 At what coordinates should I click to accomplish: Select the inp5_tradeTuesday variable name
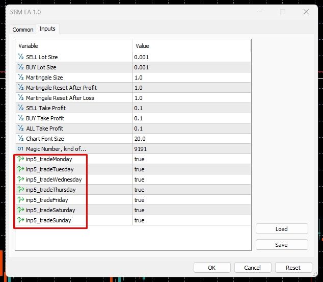(49, 169)
